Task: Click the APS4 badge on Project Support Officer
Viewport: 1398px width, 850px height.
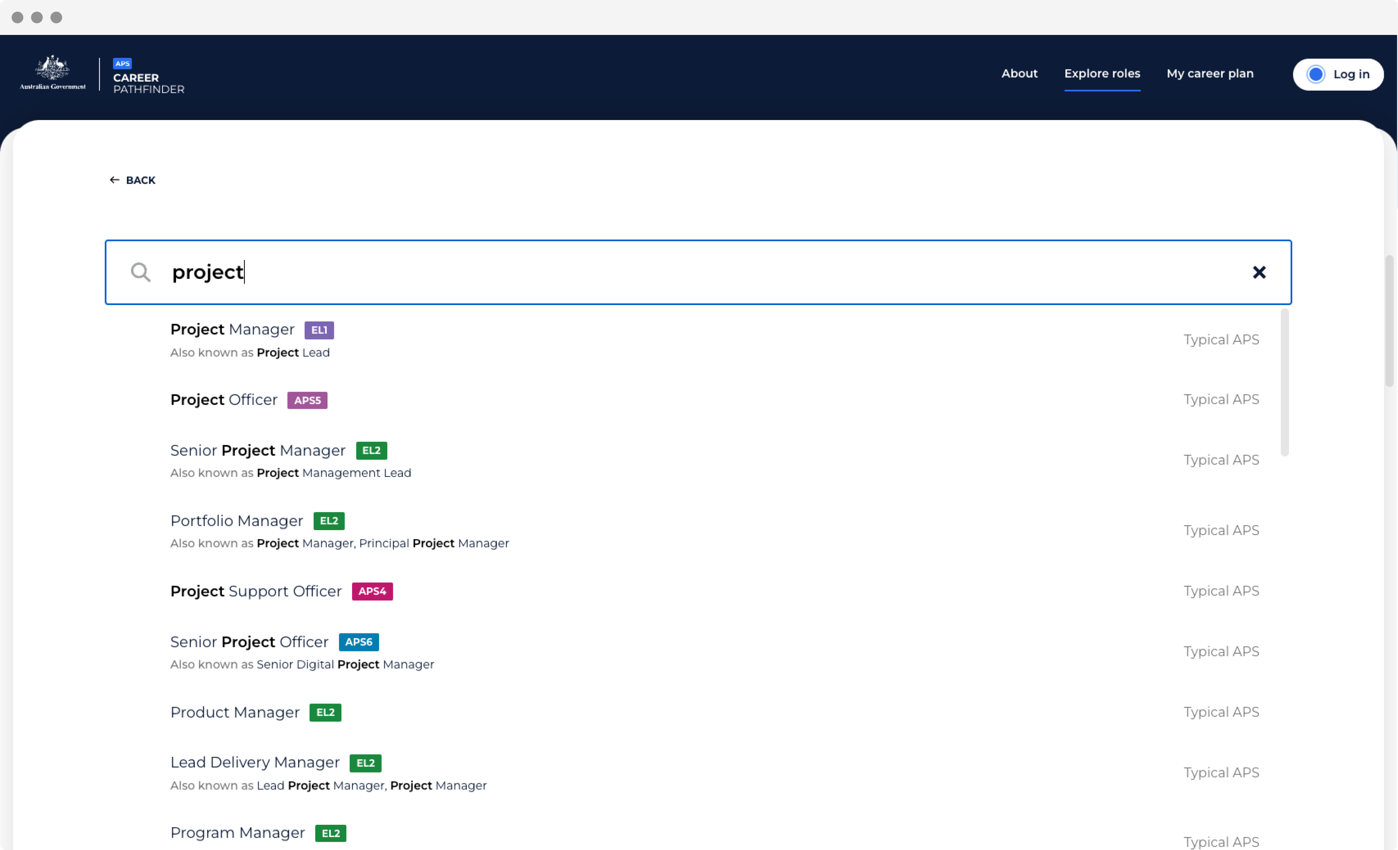Action: click(x=372, y=591)
